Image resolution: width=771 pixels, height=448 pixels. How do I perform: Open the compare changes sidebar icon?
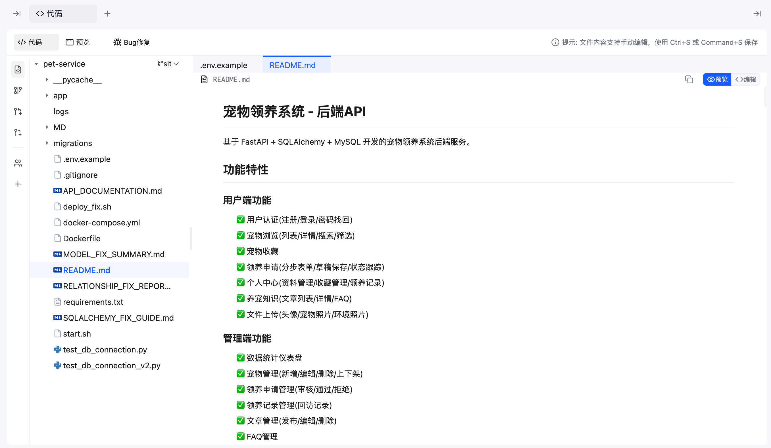[x=18, y=111]
